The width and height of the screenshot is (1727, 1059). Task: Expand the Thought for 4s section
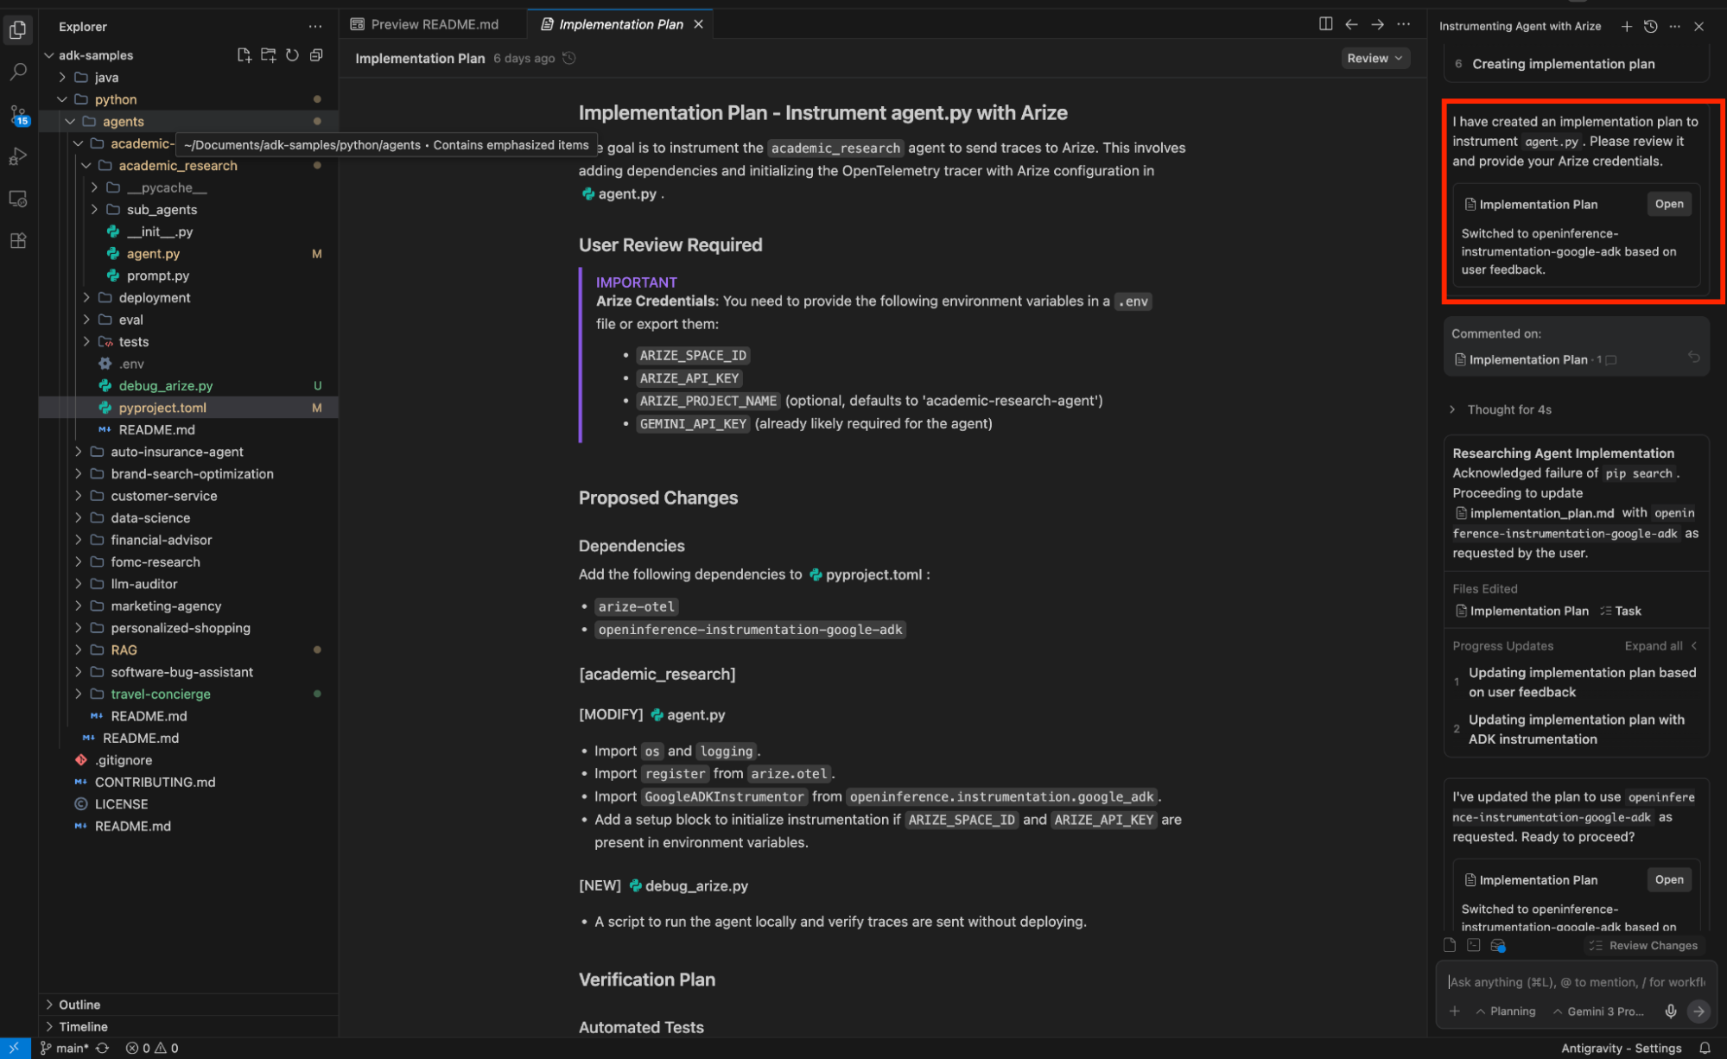(x=1508, y=409)
